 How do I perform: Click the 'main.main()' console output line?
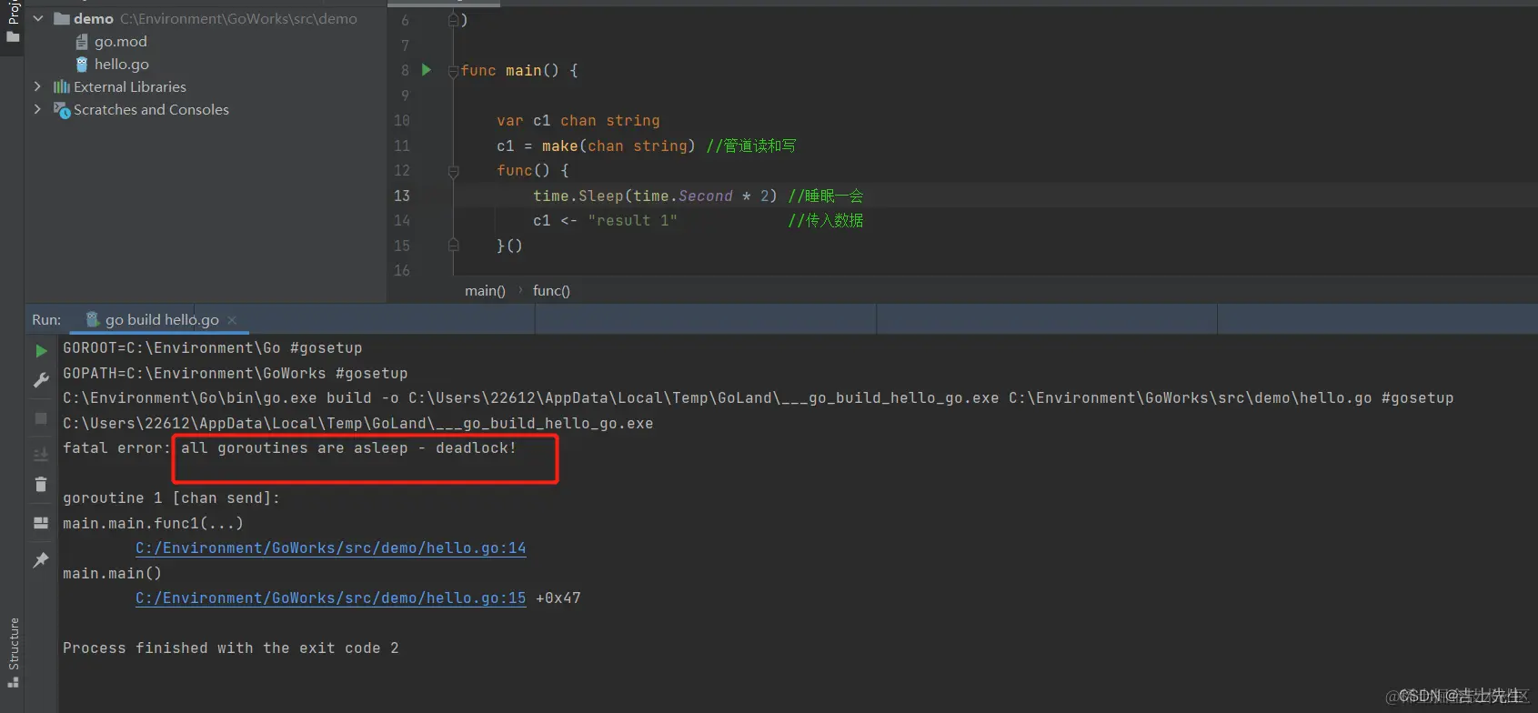(x=112, y=574)
